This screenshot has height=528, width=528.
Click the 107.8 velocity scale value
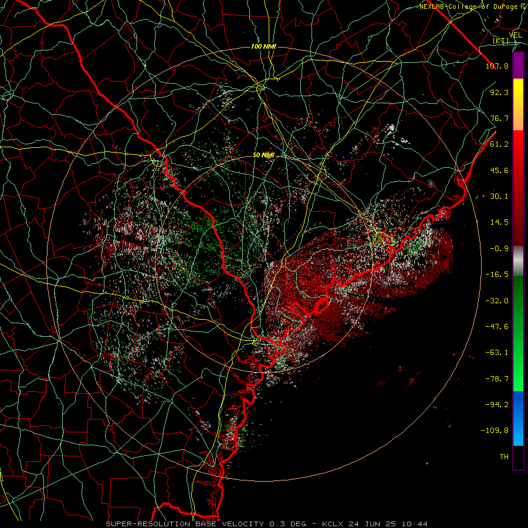pyautogui.click(x=497, y=66)
